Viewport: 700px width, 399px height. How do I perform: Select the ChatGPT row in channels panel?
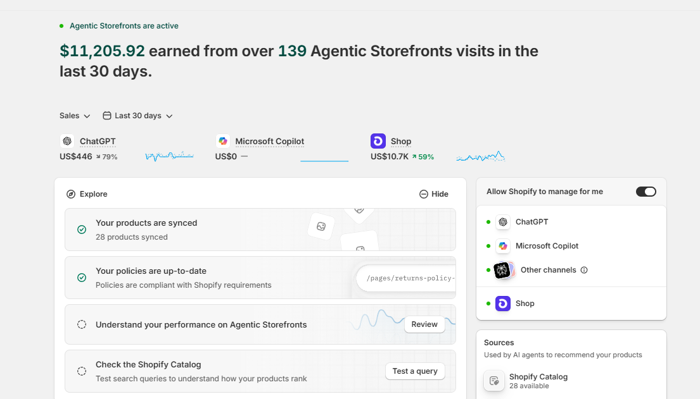[x=571, y=222]
